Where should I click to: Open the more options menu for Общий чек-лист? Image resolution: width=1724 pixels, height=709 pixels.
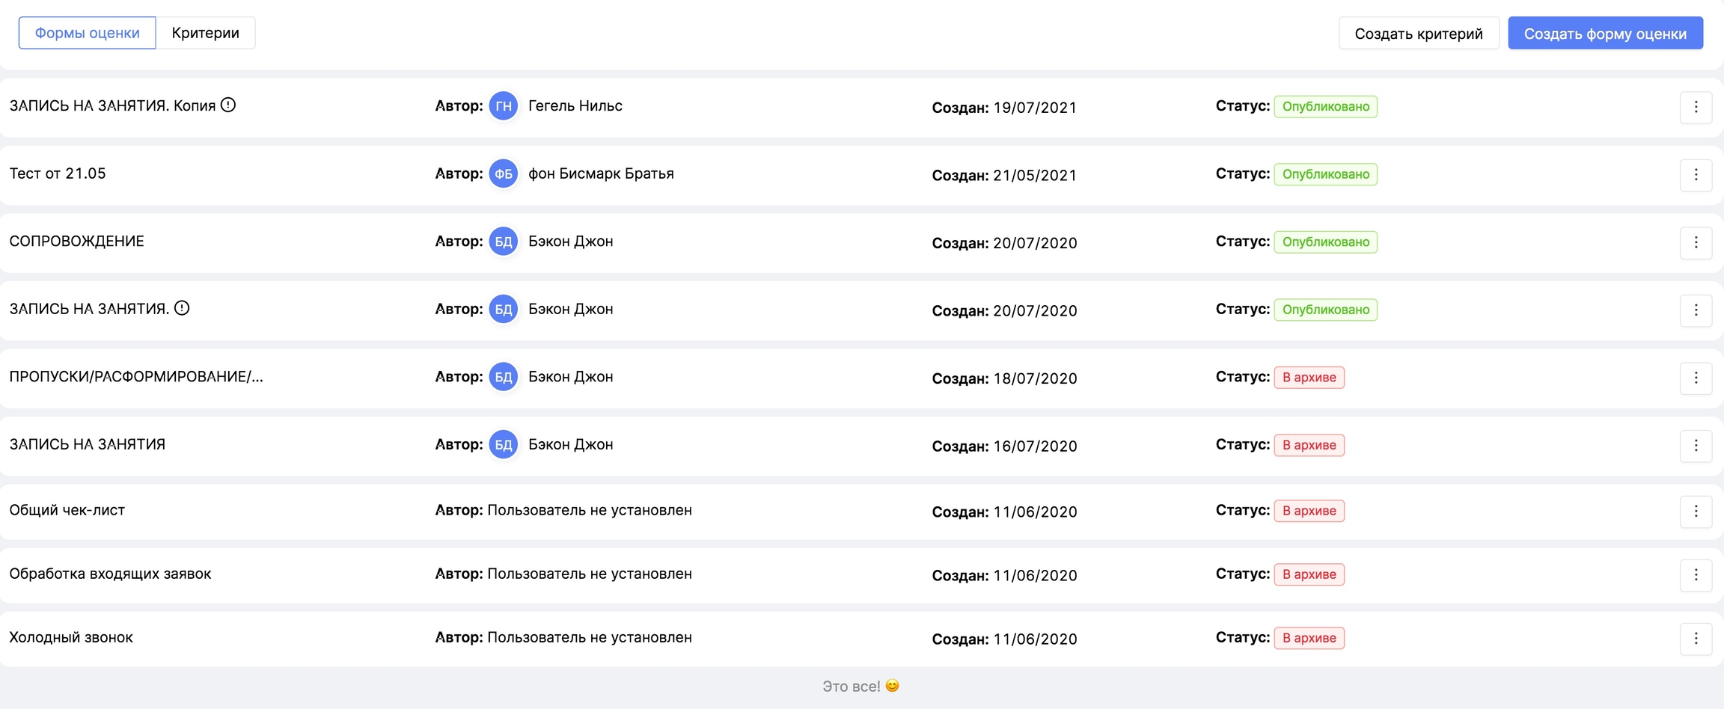tap(1696, 512)
